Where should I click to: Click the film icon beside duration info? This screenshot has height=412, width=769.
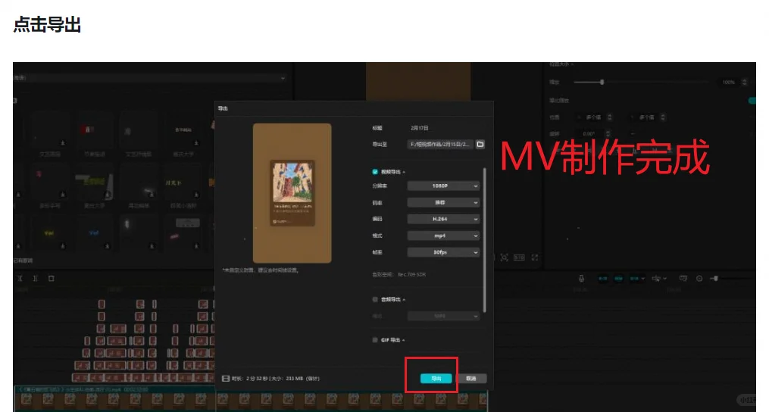pyautogui.click(x=226, y=379)
